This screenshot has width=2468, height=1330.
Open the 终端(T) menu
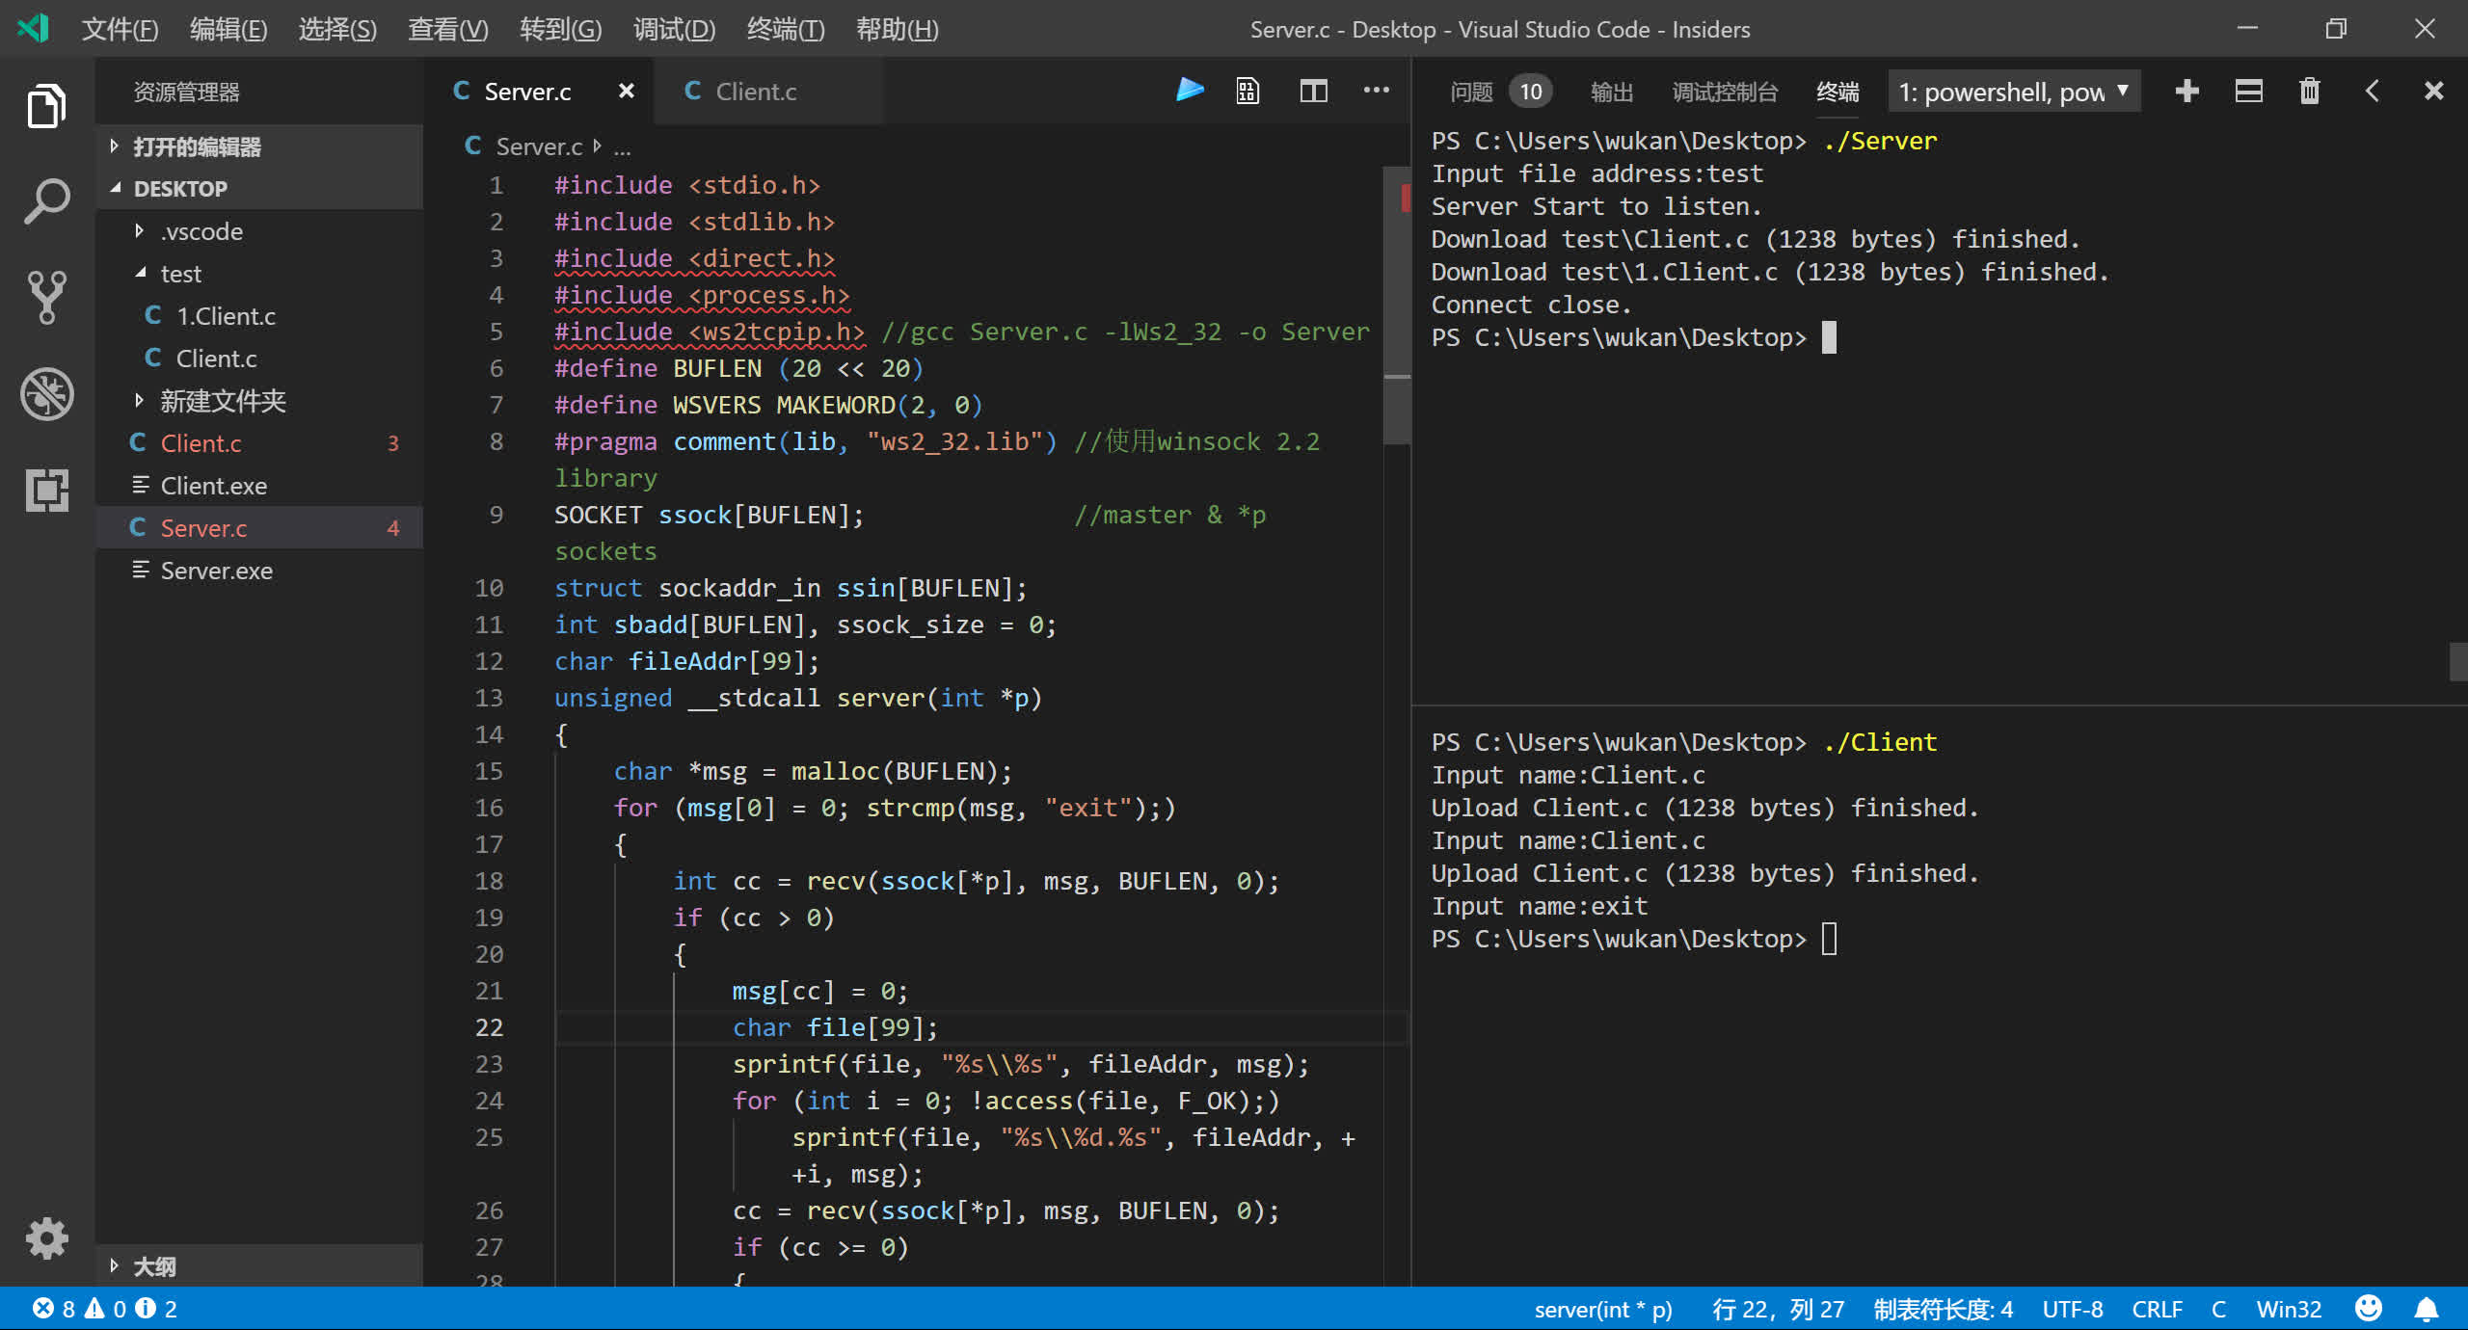(x=785, y=29)
